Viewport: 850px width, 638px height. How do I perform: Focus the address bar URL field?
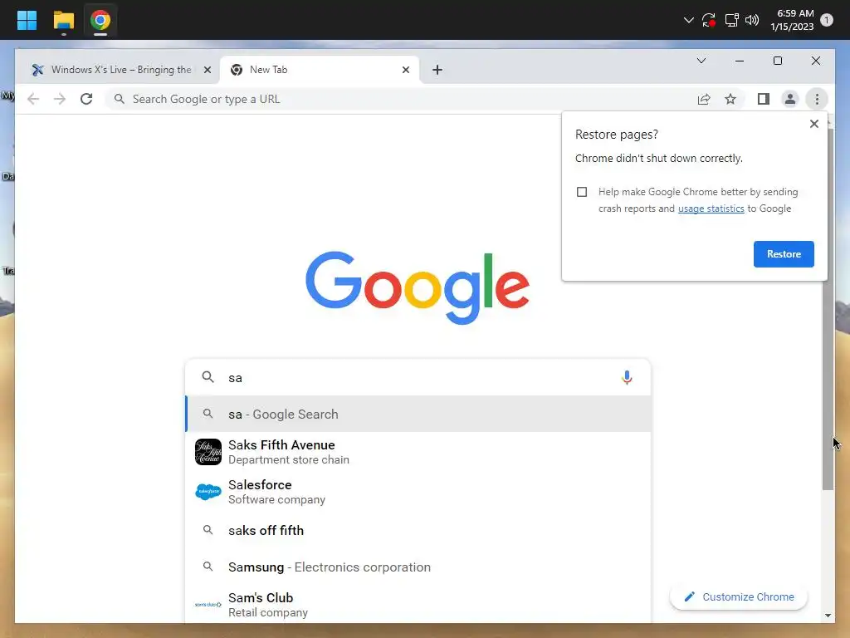(x=401, y=99)
